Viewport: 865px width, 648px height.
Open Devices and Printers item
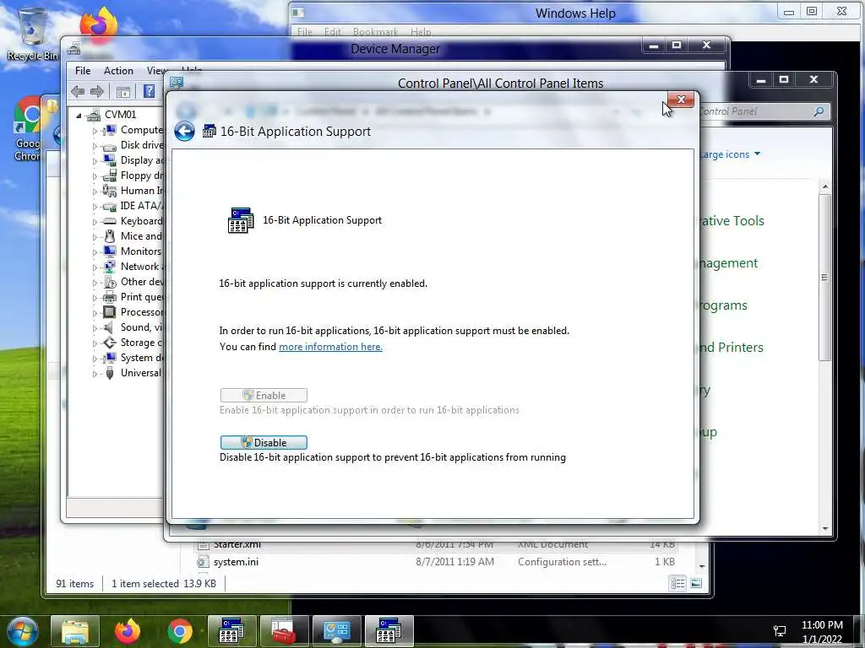click(x=732, y=348)
